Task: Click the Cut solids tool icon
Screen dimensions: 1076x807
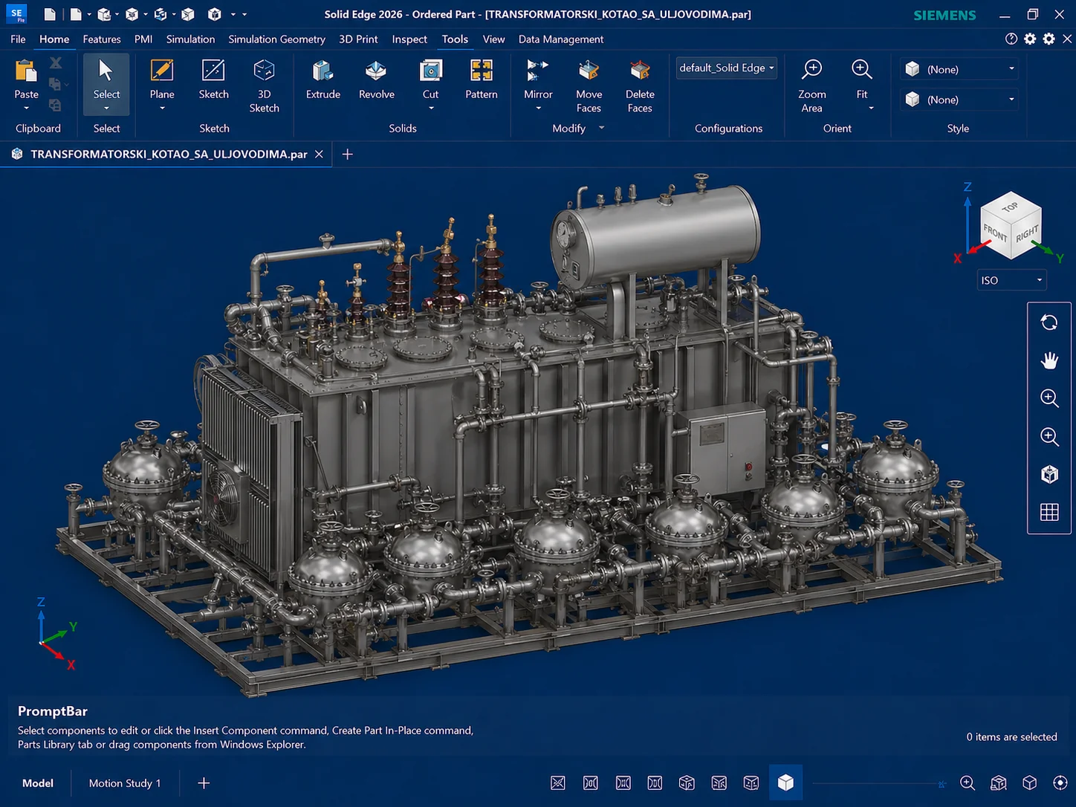Action: tap(431, 71)
